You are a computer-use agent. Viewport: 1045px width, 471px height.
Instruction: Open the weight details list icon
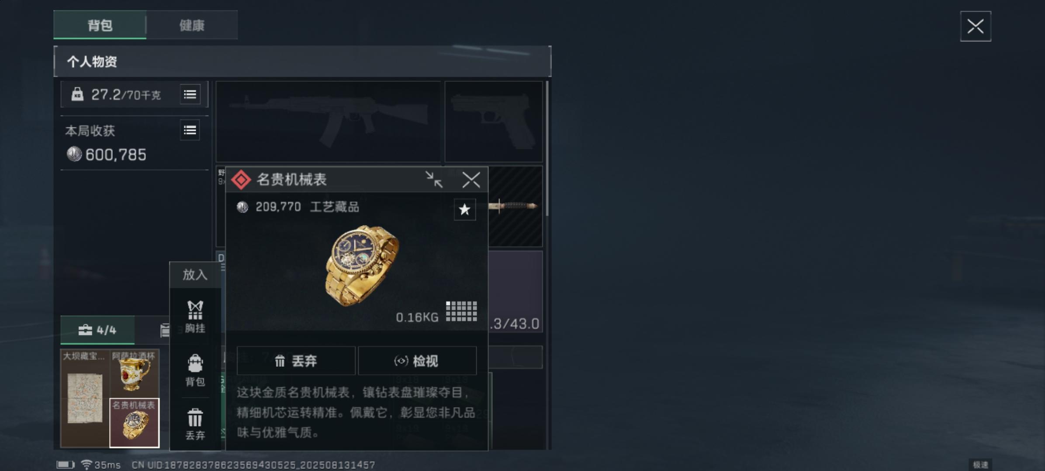190,94
